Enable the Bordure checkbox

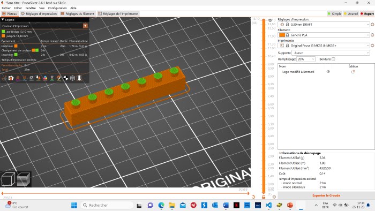pos(333,59)
